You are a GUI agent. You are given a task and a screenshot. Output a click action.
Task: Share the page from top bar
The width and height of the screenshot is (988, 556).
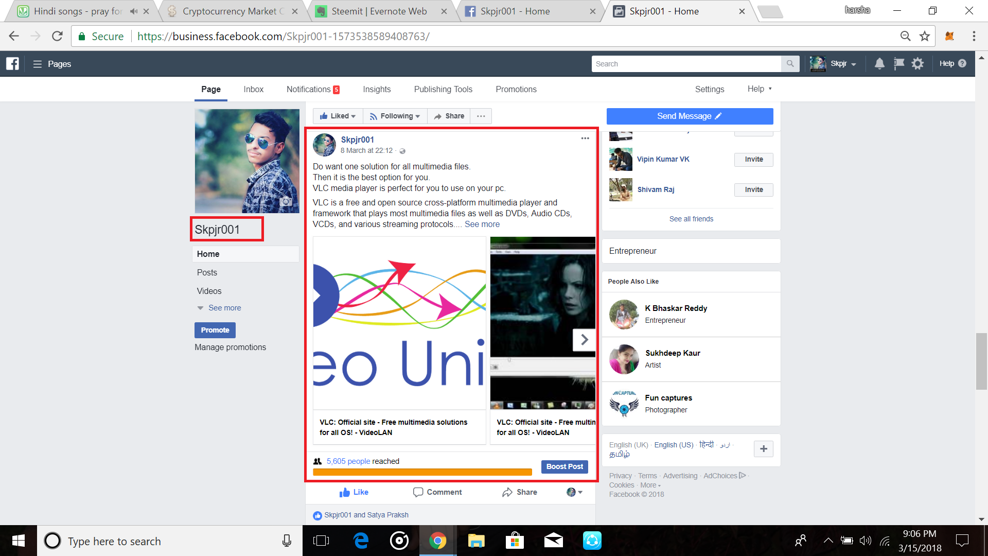coord(449,116)
